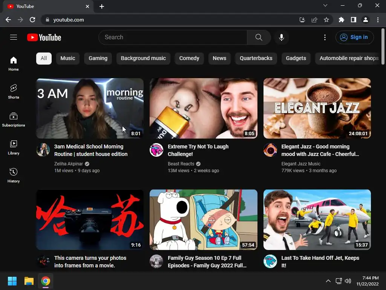This screenshot has width=386, height=290.
Task: Open the jet plane video thumbnail
Action: (x=317, y=220)
